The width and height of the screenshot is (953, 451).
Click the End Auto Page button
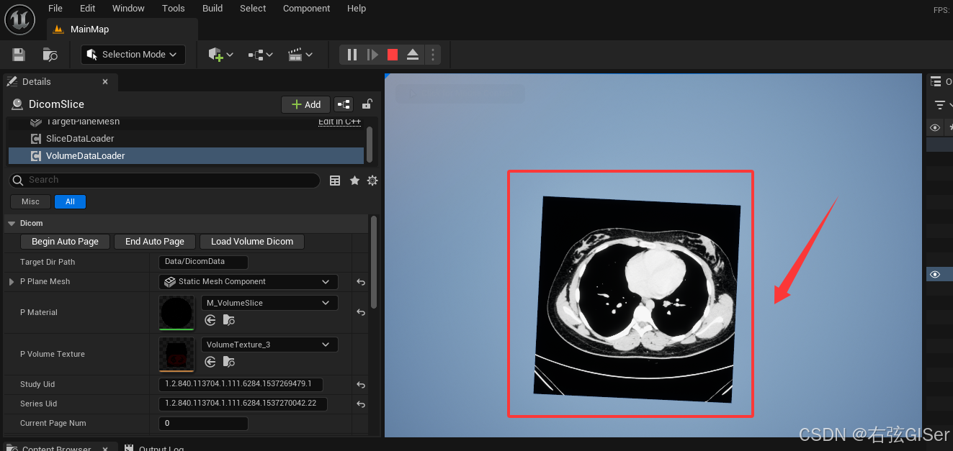point(155,242)
